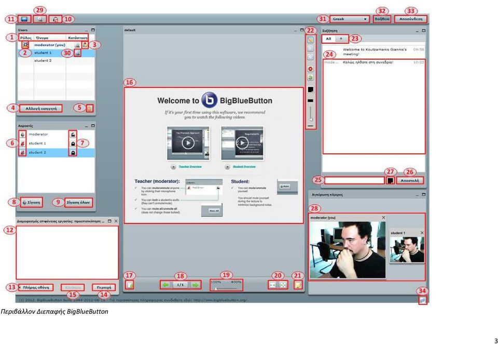Lock moderator's audio with padlock icon

(x=73, y=135)
